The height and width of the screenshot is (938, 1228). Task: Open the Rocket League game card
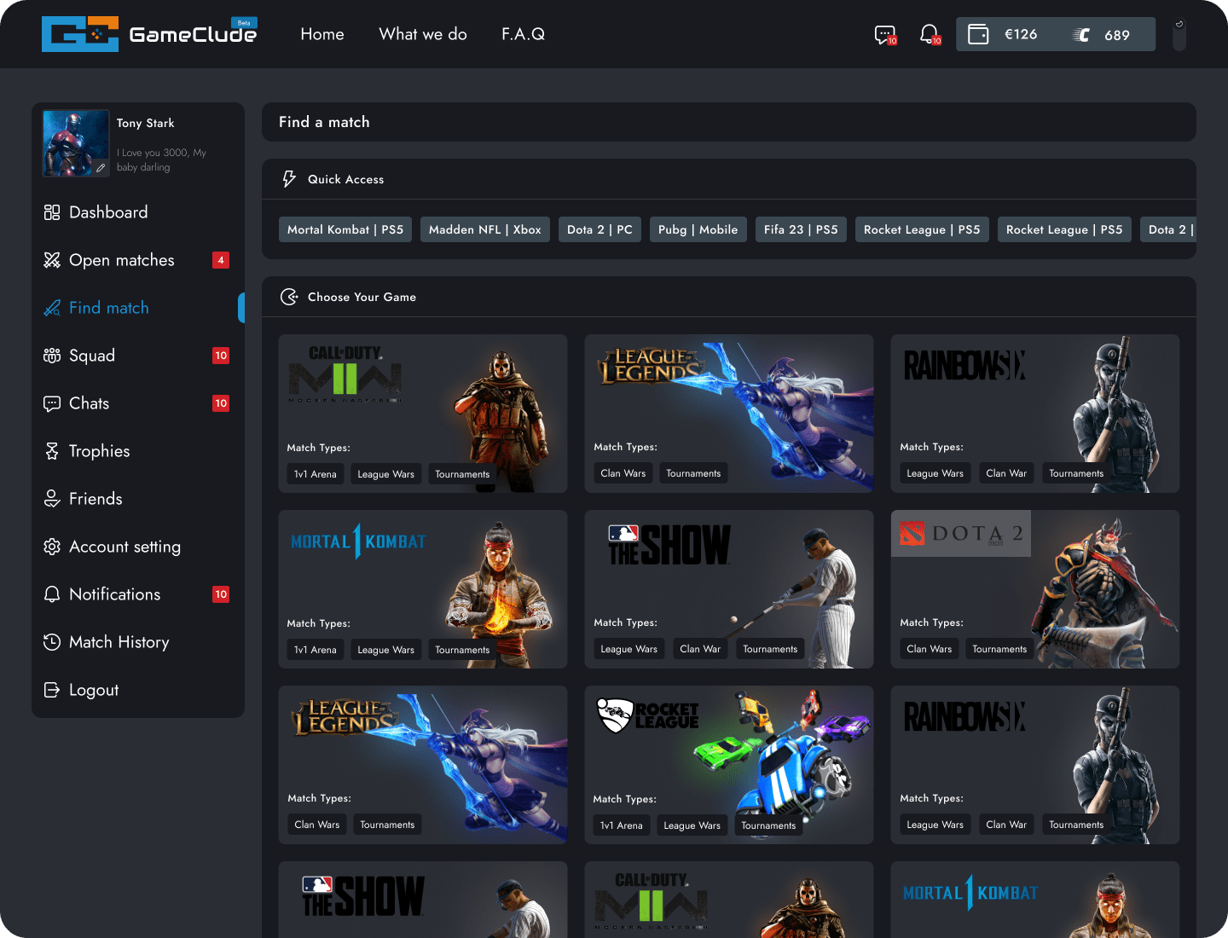pos(729,765)
